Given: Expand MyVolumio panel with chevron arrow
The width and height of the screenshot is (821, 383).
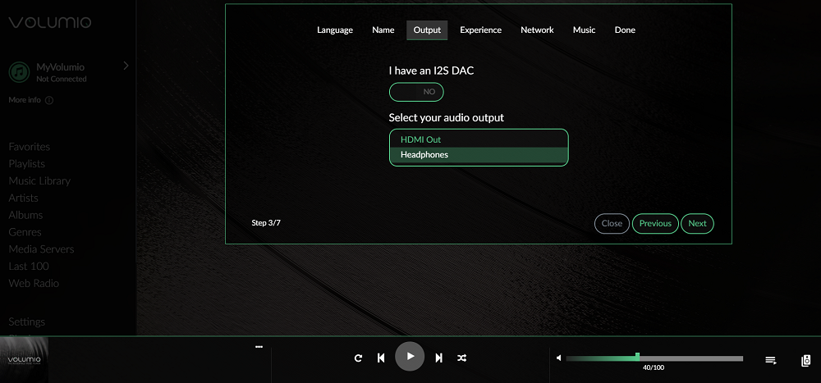Looking at the screenshot, I should point(126,66).
